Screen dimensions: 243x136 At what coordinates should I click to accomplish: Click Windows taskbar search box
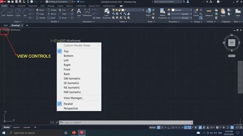35,133
